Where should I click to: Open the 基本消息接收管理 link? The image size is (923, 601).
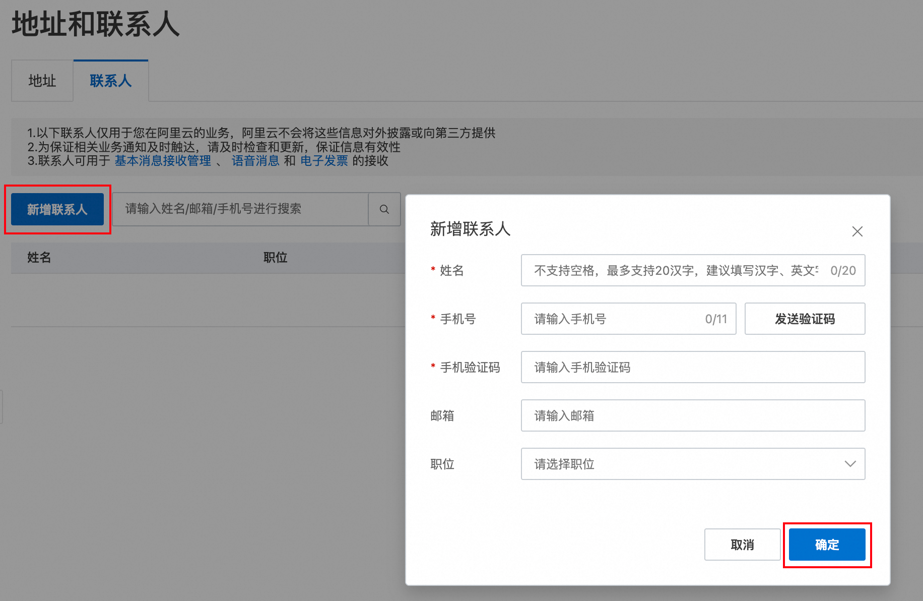(x=163, y=161)
